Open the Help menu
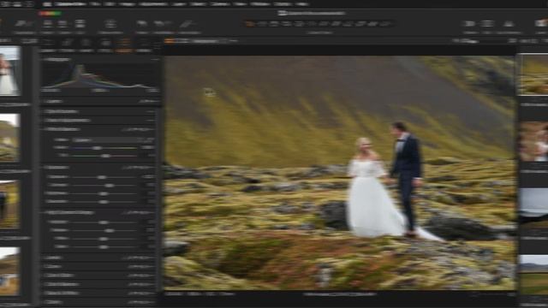This screenshot has width=548, height=308. [301, 4]
